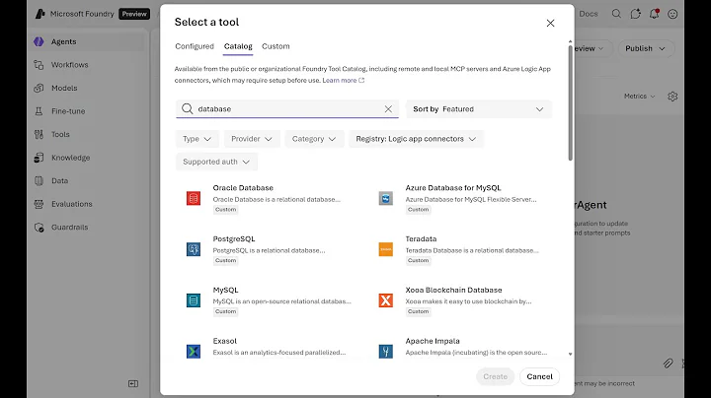The image size is (711, 398).
Task: Click the Azure Database for MySQL icon
Action: click(386, 198)
